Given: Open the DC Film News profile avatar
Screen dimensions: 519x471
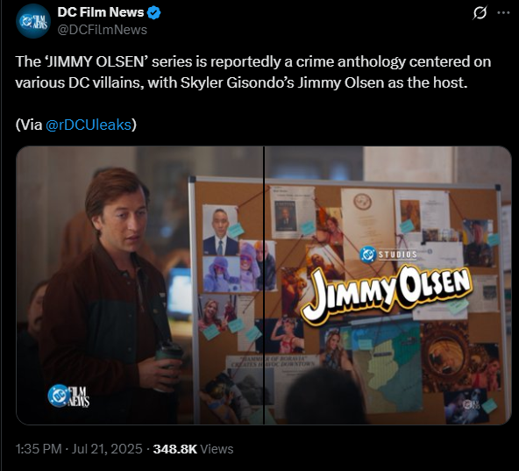Looking at the screenshot, I should tap(32, 21).
